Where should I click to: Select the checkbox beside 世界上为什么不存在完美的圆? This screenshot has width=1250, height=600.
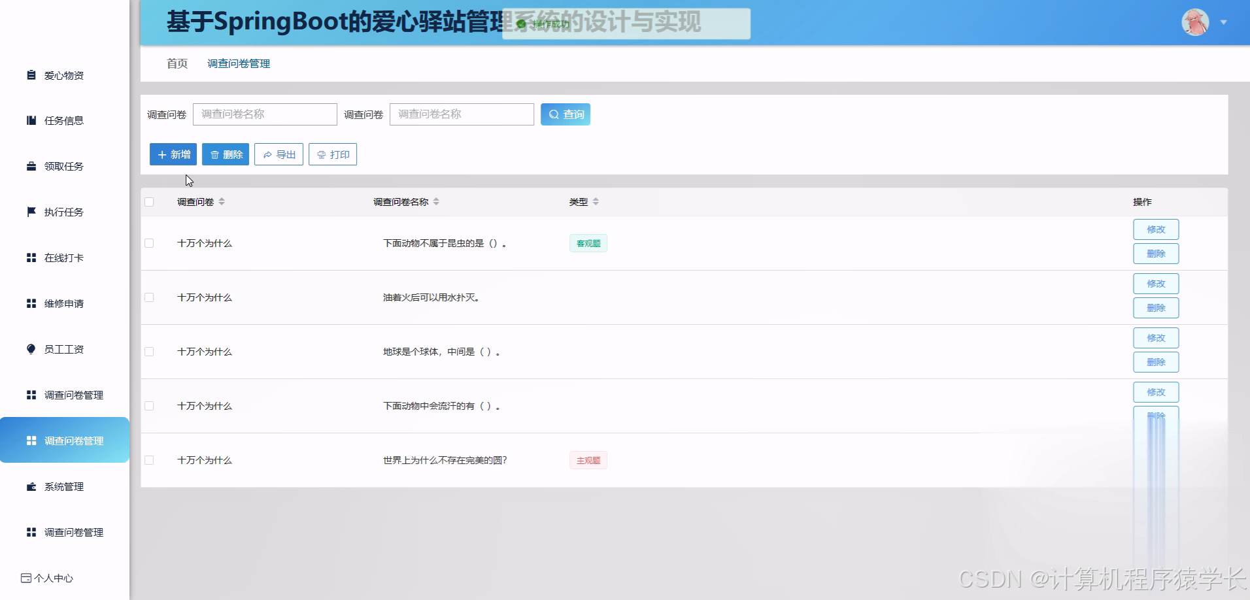click(x=149, y=460)
